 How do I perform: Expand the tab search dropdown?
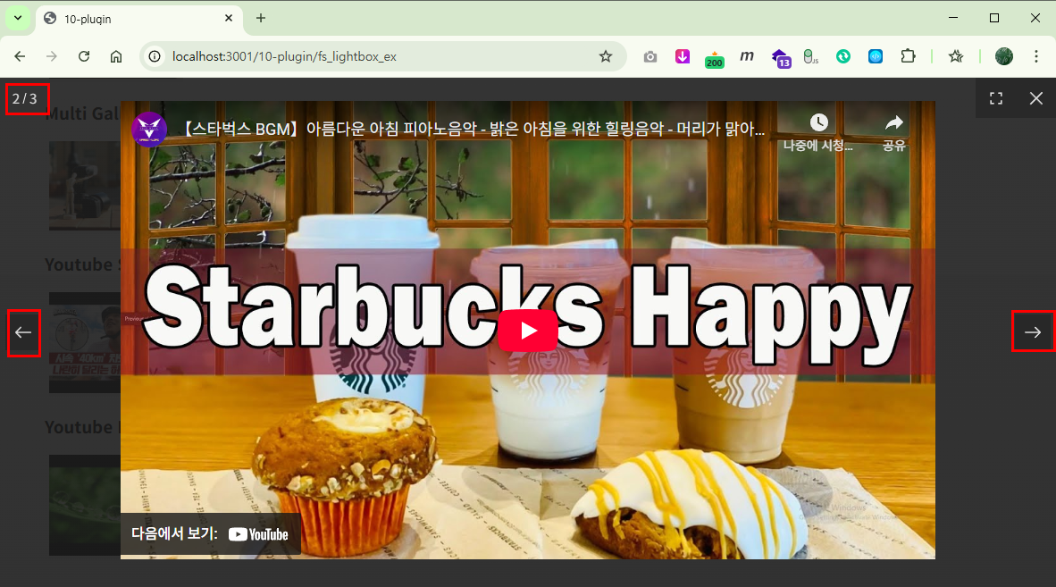click(x=18, y=18)
